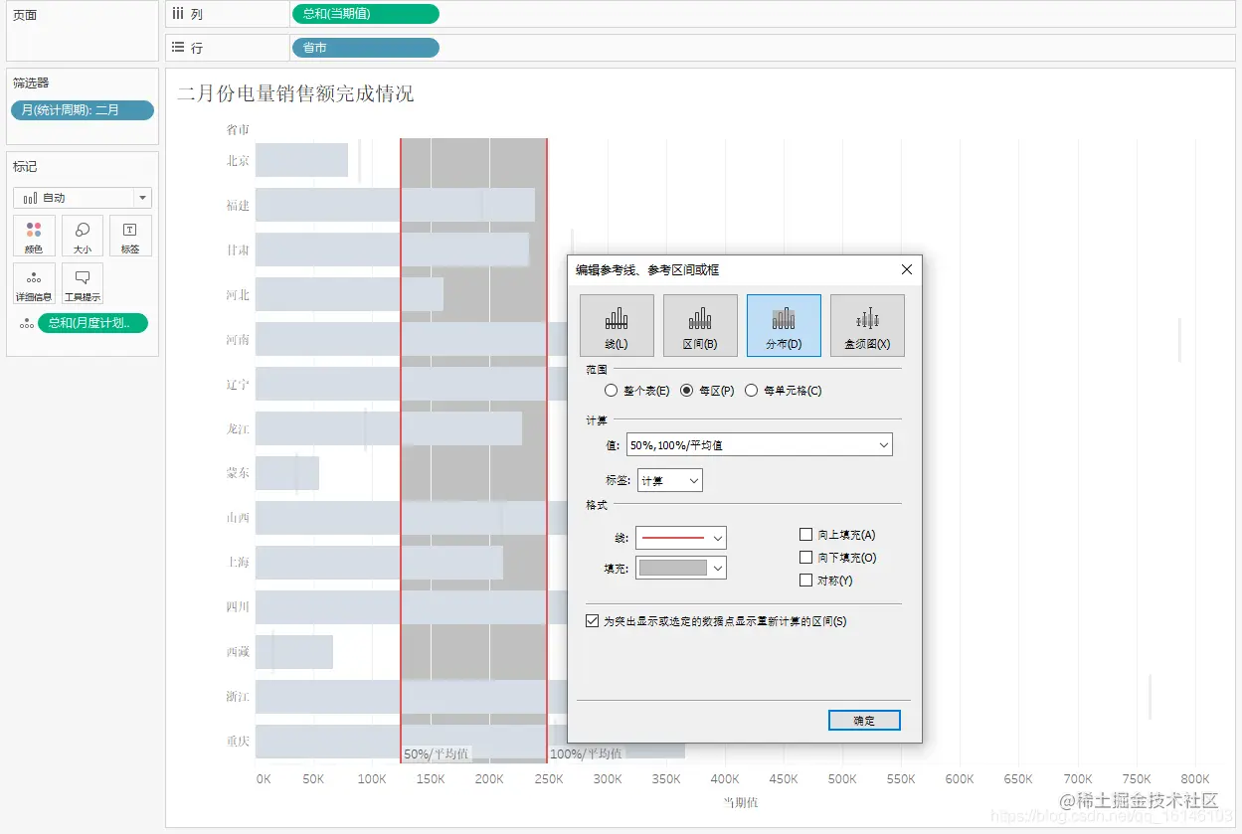
Task: Select the 北京 bar in chart
Action: [x=301, y=160]
